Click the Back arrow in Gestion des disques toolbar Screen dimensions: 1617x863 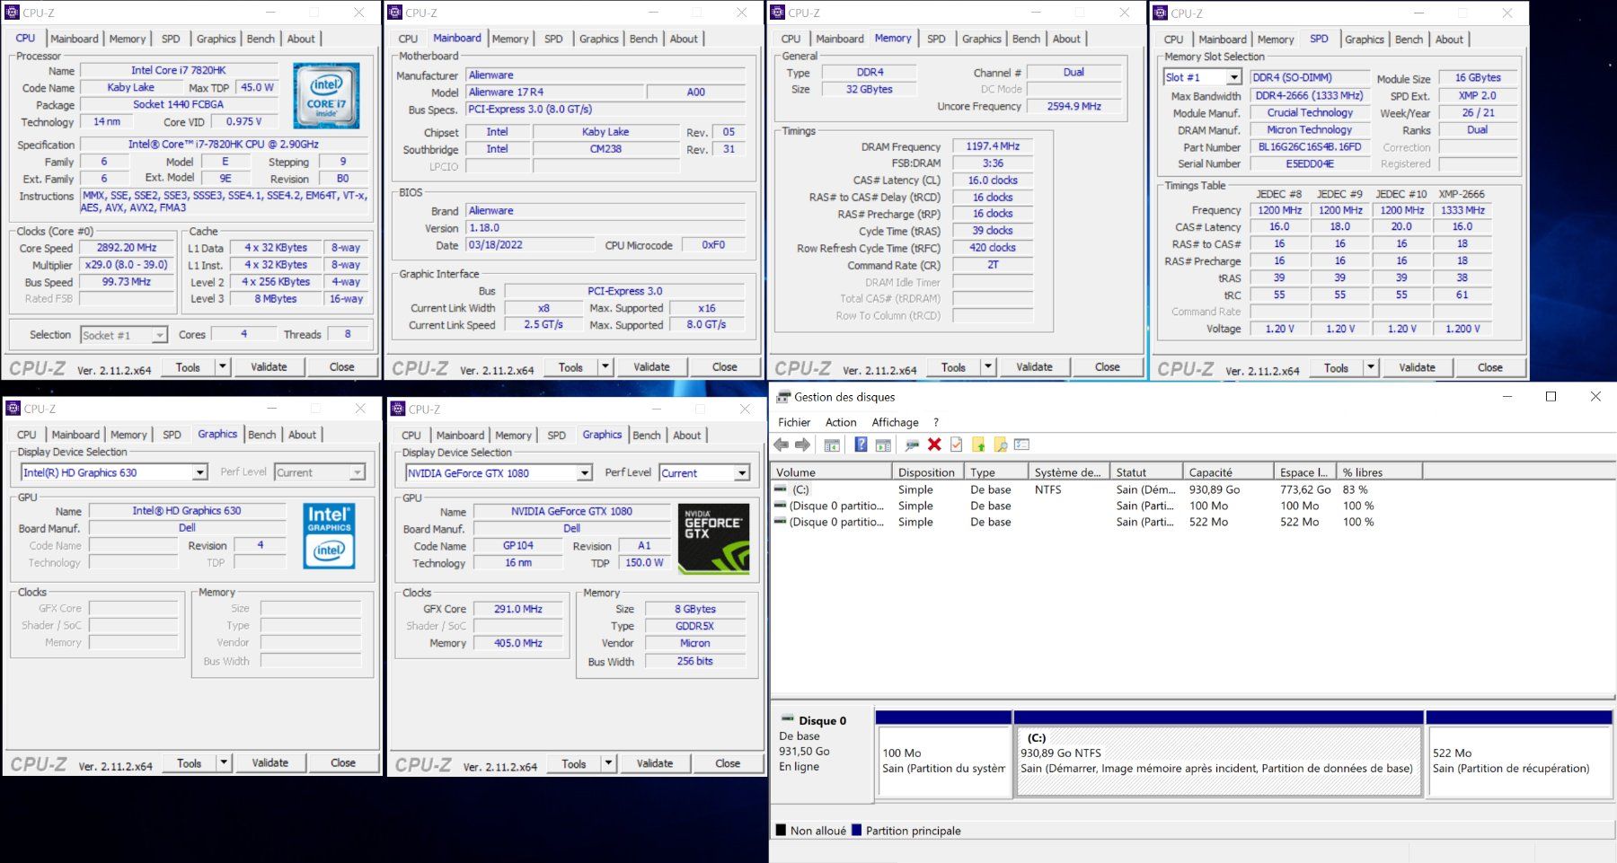click(782, 445)
